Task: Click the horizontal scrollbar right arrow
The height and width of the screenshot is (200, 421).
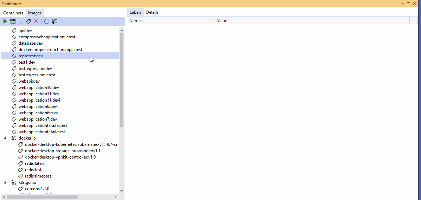Action: coord(116,197)
